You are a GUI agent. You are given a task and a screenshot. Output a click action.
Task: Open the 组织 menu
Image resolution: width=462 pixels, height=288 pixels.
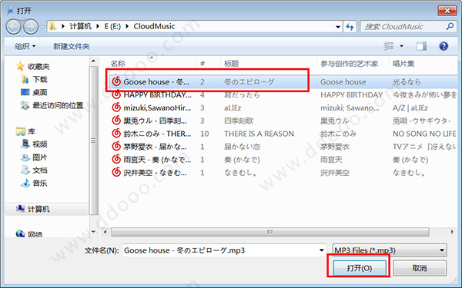click(25, 46)
